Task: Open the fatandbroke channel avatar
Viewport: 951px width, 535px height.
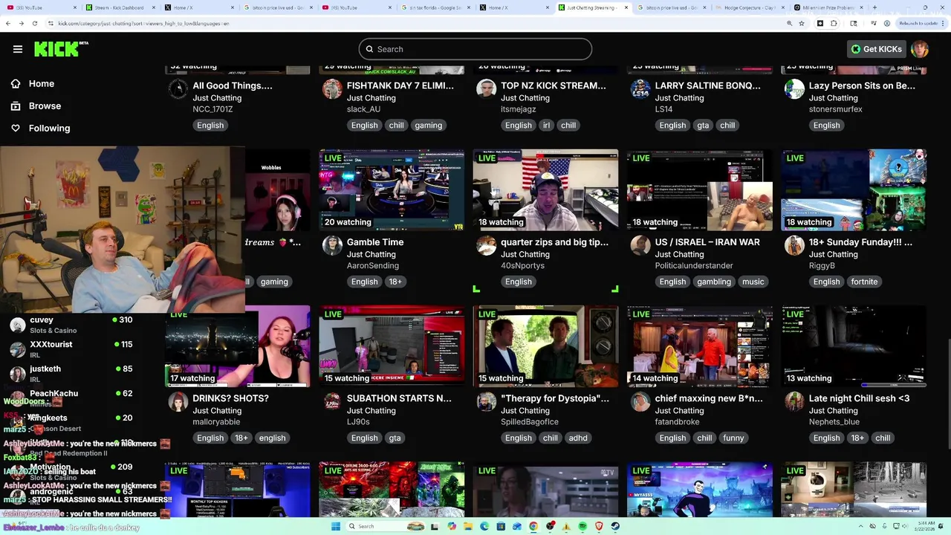Action: click(x=640, y=402)
